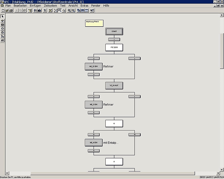This screenshot has width=224, height=179.
Task: Click the yellow Mahlung PM II note
Action: coord(94,23)
